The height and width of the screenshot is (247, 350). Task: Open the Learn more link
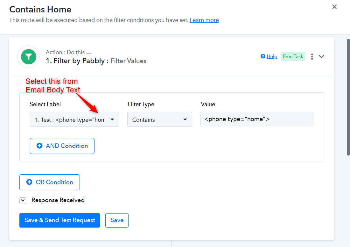click(x=204, y=20)
